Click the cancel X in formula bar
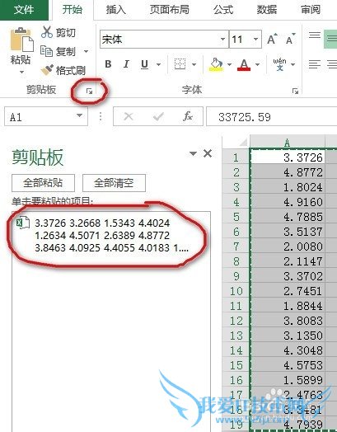 129,116
